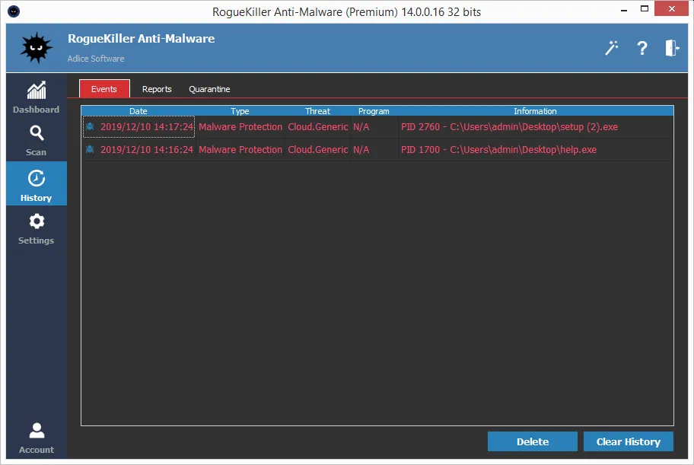The height and width of the screenshot is (465, 694).
Task: Click the Information column header
Action: coord(535,111)
